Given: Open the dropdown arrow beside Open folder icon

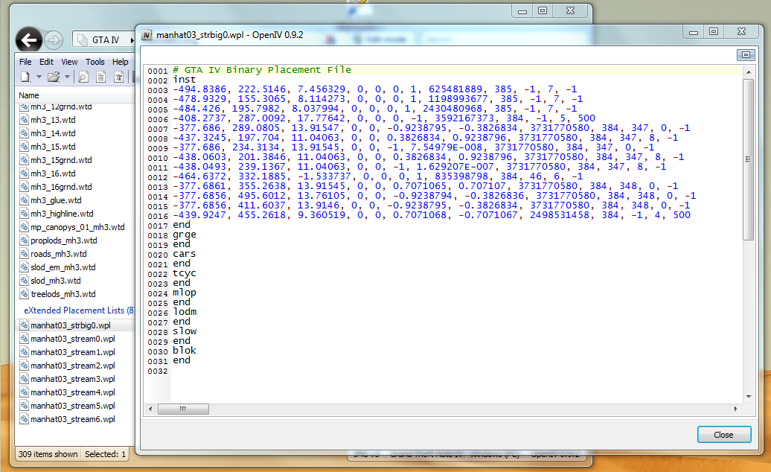Looking at the screenshot, I should [x=67, y=77].
